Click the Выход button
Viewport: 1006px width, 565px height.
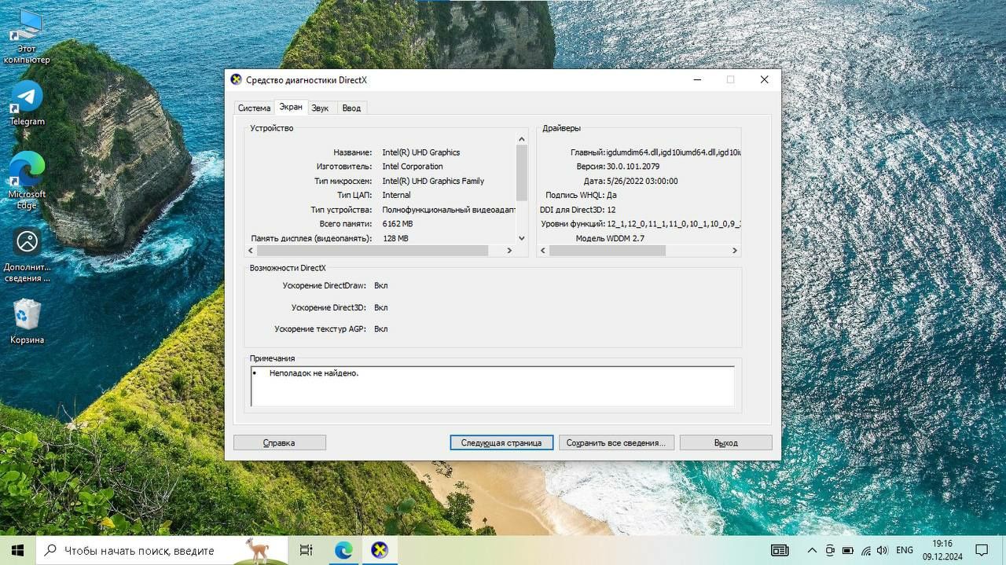click(725, 442)
